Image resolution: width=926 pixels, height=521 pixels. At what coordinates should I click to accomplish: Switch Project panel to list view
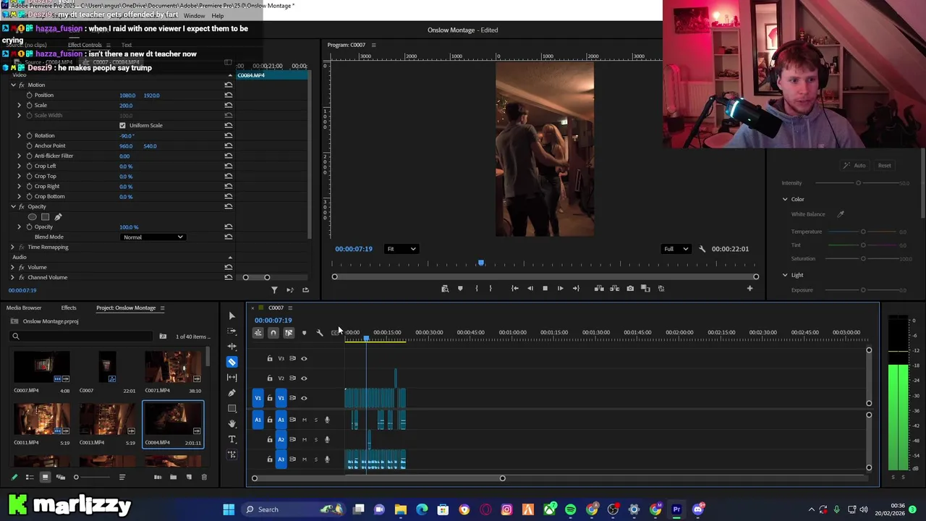(x=30, y=477)
